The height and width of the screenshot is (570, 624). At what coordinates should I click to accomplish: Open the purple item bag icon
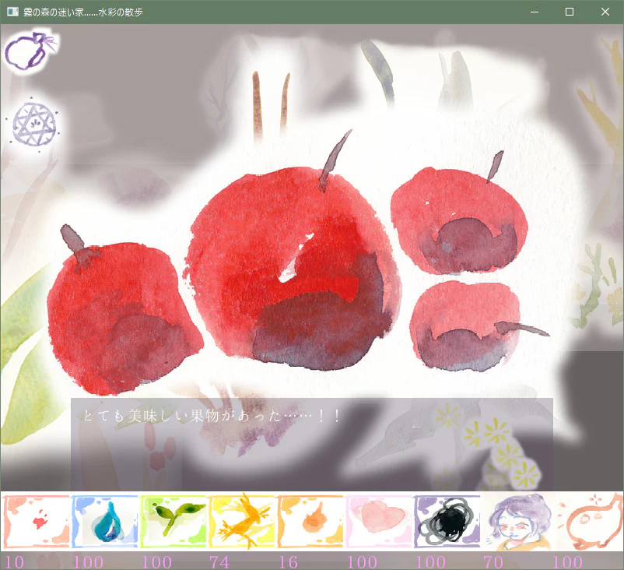tap(30, 51)
